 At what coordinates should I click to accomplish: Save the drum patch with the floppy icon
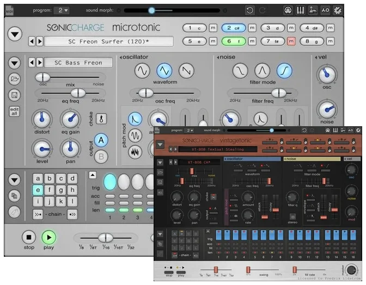tap(15, 95)
